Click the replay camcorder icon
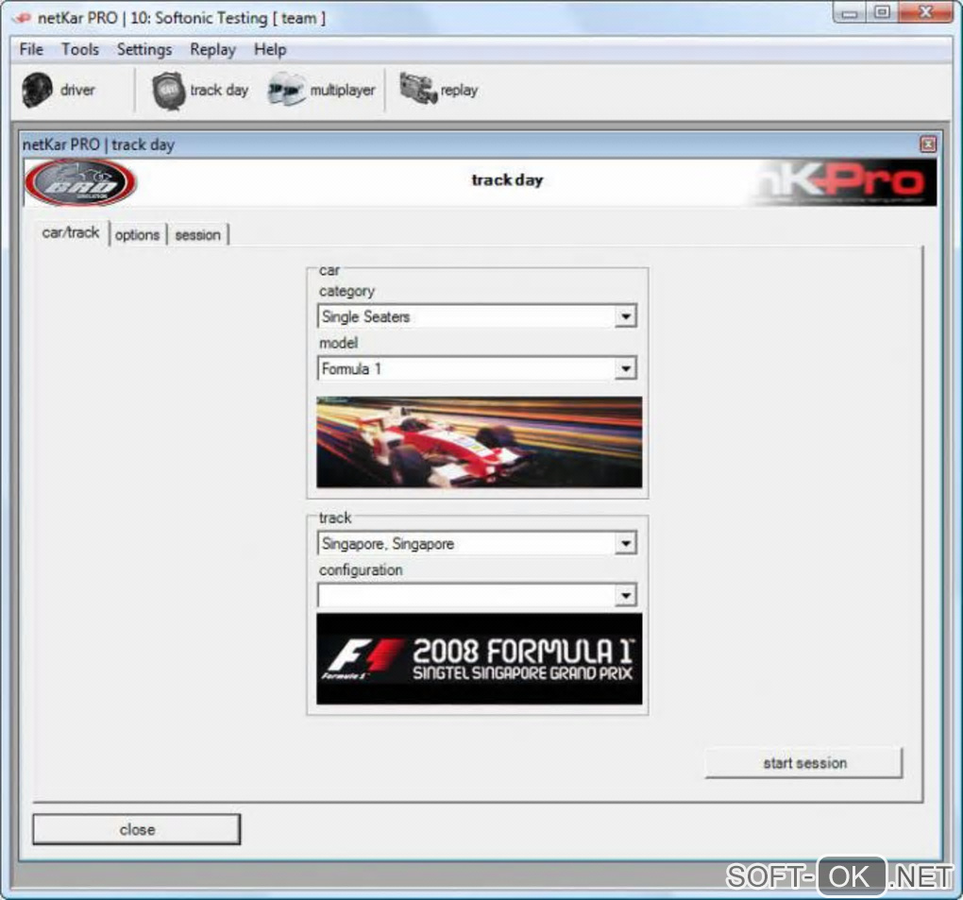Viewport: 963px width, 900px height. (x=417, y=89)
